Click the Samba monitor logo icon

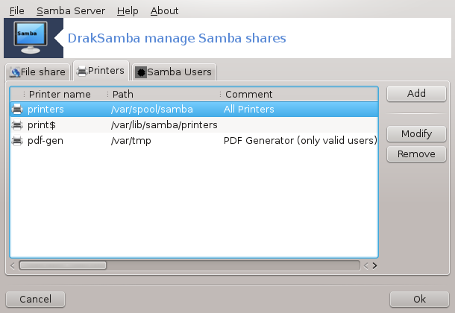[31, 38]
